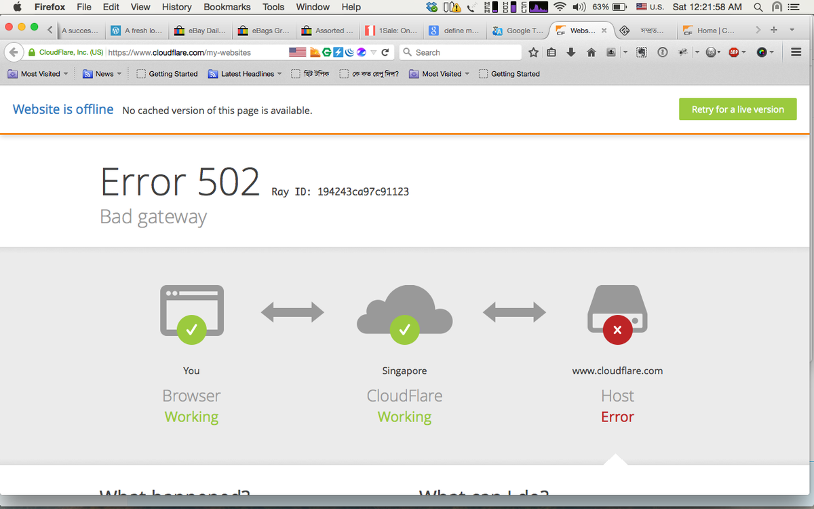Click the blue lightning bolt address bar icon

point(338,52)
